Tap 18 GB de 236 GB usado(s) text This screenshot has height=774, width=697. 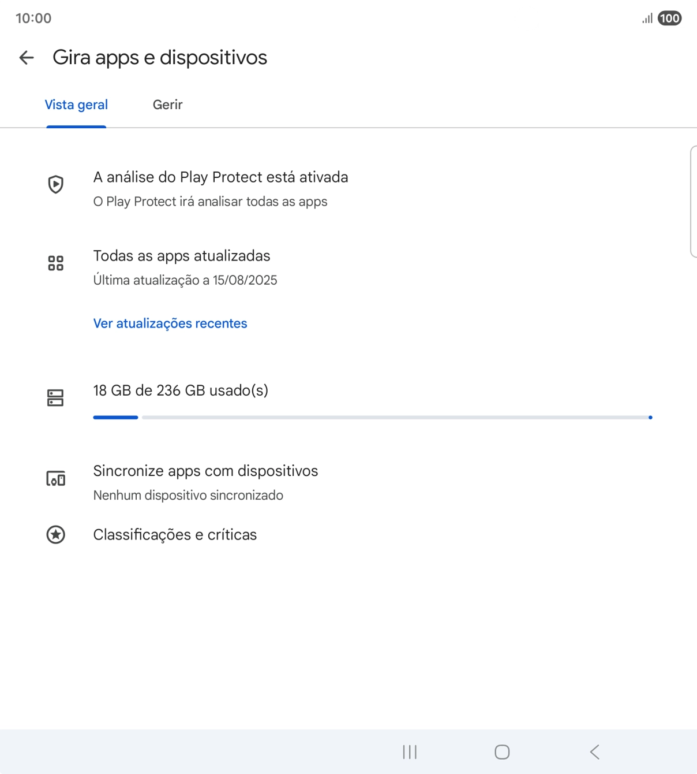tap(181, 391)
